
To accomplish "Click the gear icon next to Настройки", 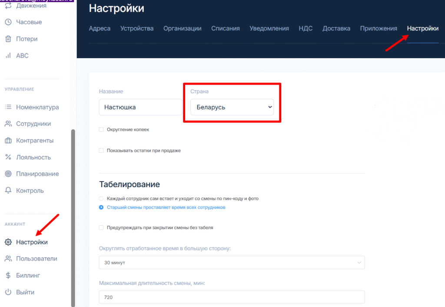I will 8,242.
